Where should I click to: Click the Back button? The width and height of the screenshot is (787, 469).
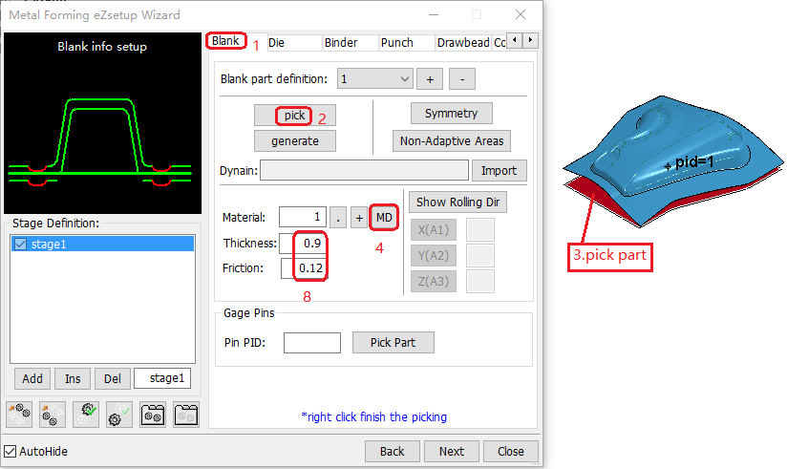[x=392, y=452]
